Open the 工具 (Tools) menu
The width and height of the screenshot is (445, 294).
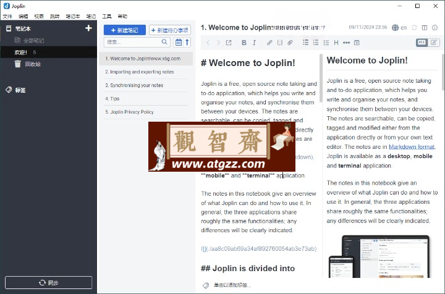pyautogui.click(x=107, y=17)
